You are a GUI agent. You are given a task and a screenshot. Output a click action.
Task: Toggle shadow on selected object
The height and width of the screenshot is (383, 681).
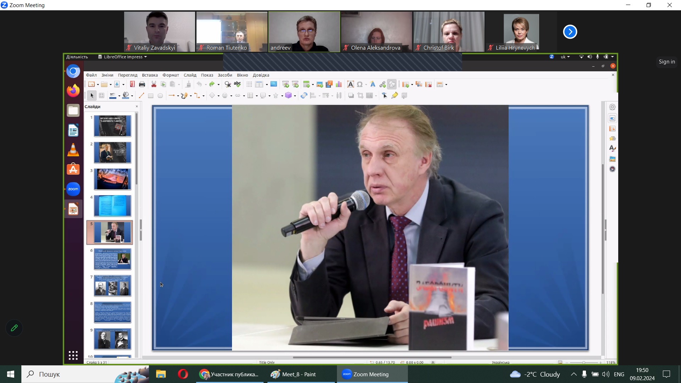pos(351,96)
